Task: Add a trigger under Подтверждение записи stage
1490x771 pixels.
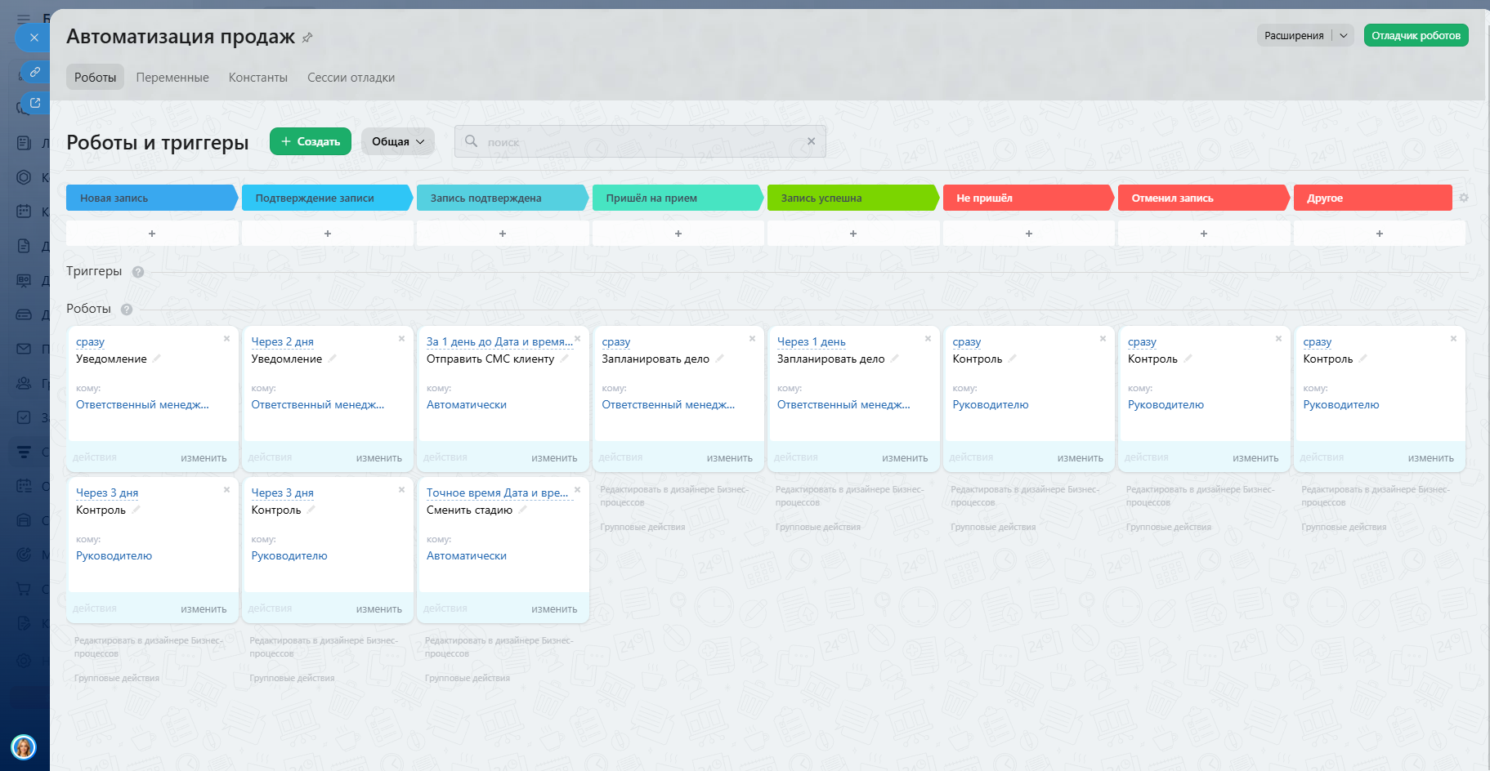Action: click(328, 234)
